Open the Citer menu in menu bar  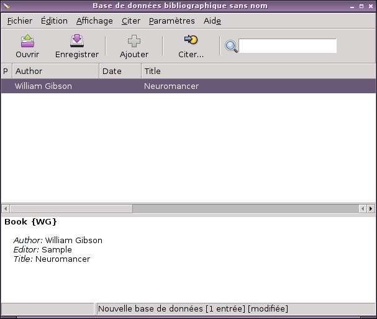coord(131,21)
